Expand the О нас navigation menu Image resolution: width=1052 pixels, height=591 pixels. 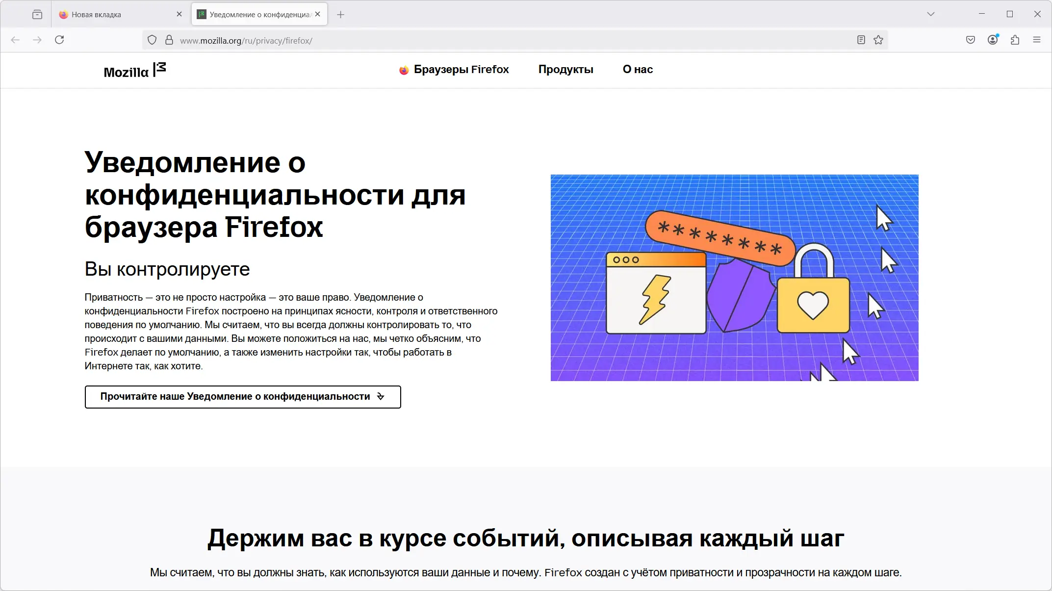(637, 69)
